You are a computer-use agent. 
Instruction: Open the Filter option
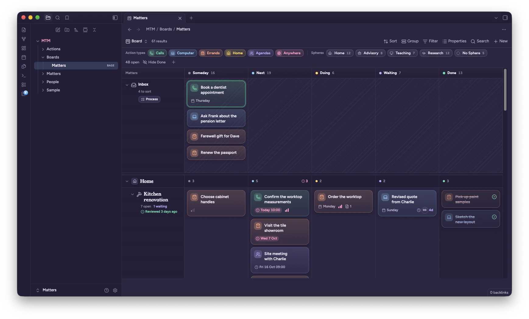click(x=430, y=41)
